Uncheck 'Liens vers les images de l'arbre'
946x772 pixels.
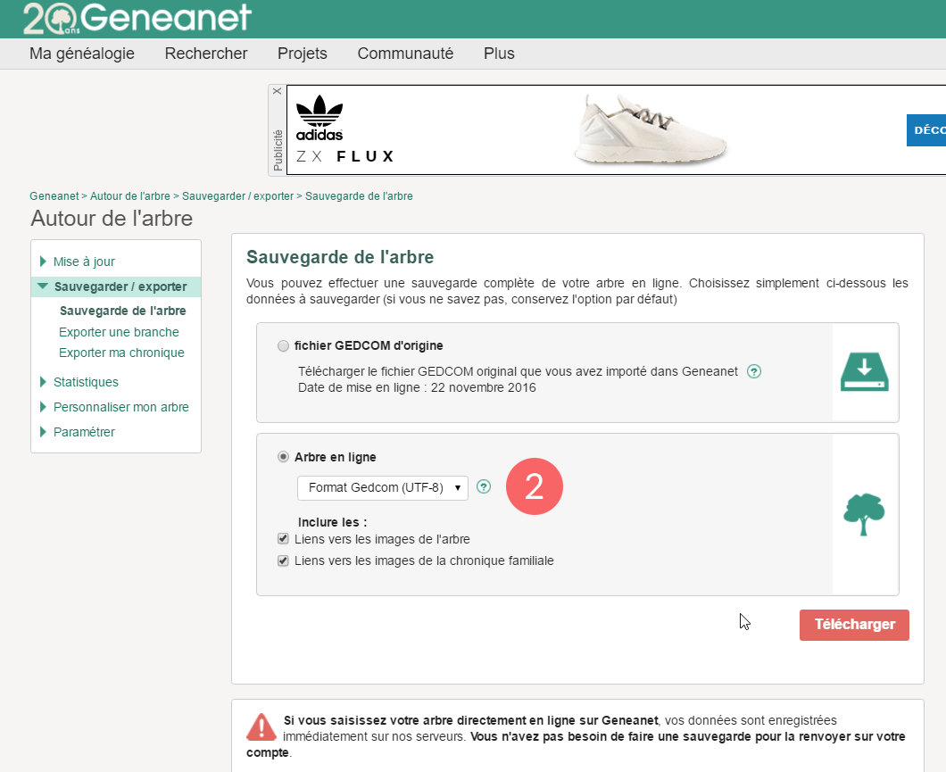(x=283, y=539)
